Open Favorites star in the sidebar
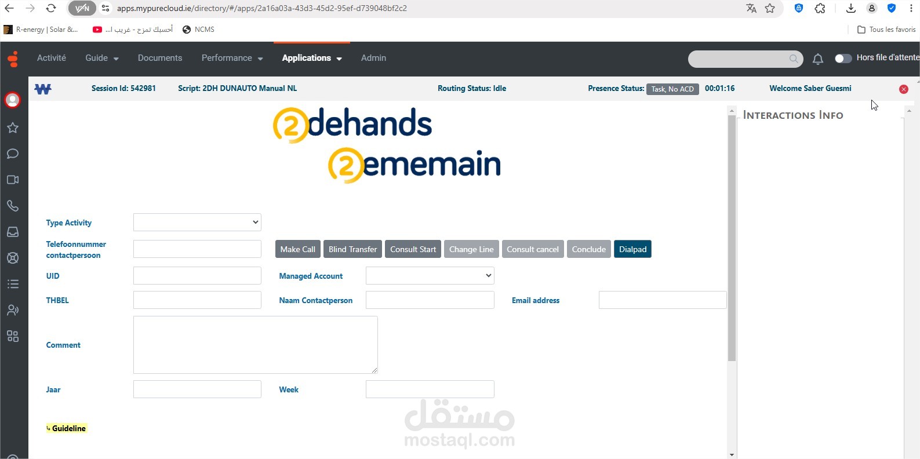 13,128
